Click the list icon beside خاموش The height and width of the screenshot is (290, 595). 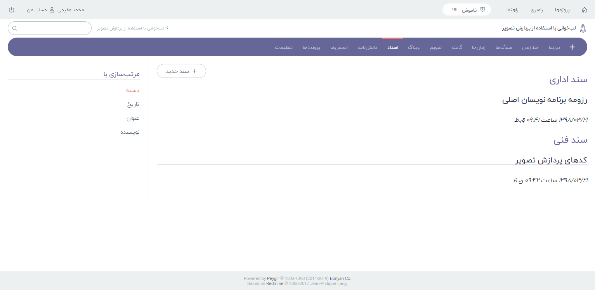click(454, 10)
